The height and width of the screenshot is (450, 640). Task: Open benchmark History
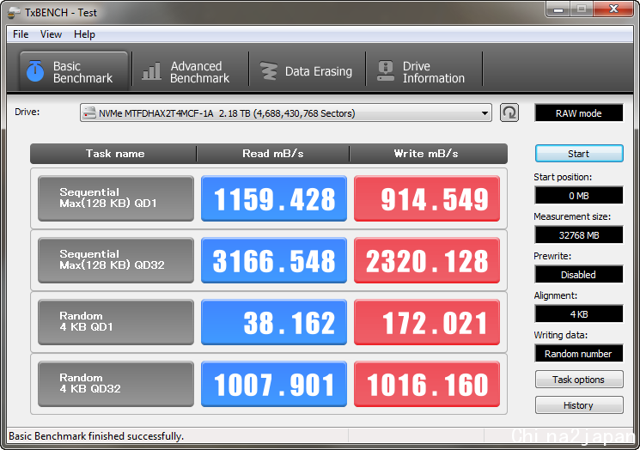(579, 405)
